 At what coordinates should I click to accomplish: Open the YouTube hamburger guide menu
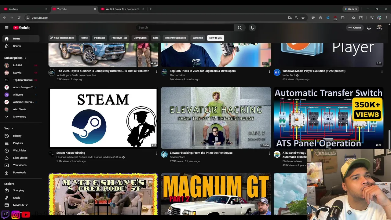pyautogui.click(x=7, y=28)
